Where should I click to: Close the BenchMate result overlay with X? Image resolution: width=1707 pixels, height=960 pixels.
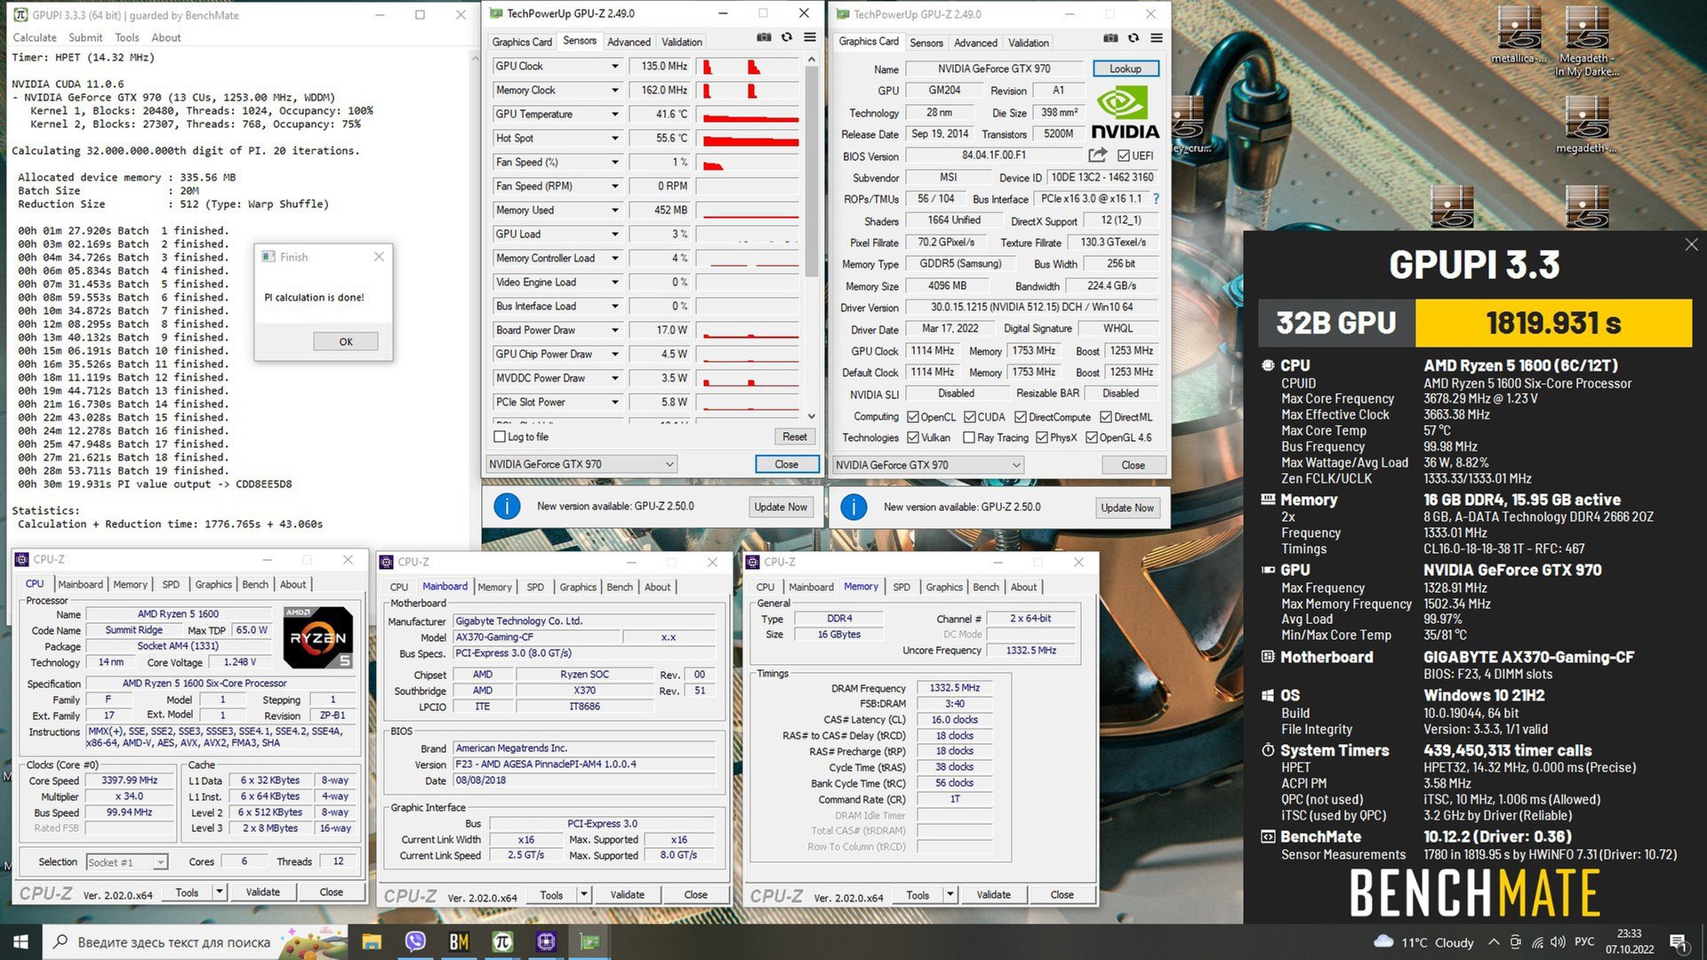[x=1691, y=244]
